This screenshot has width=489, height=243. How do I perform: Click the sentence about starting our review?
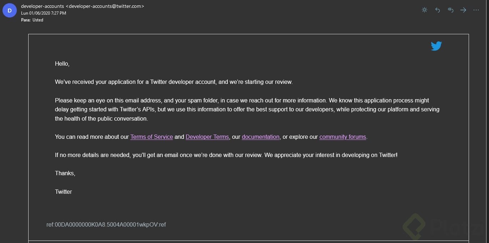tap(174, 82)
